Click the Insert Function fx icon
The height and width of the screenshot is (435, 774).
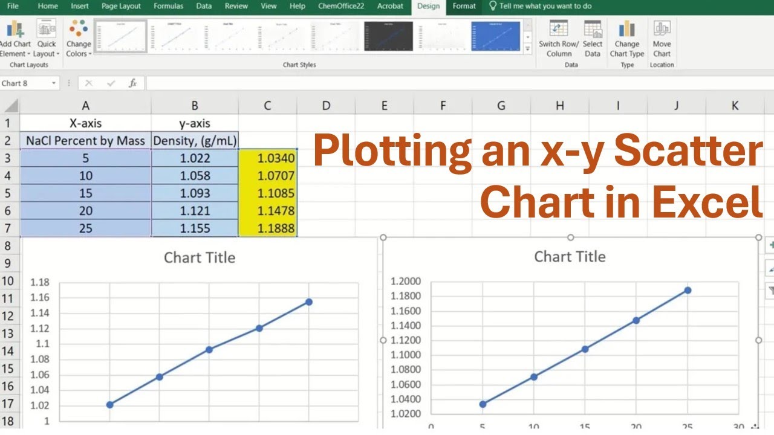[x=132, y=83]
